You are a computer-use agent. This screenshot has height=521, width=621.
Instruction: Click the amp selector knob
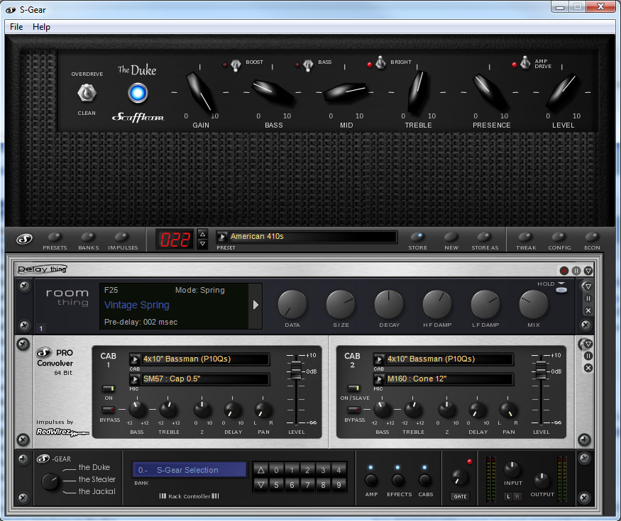(x=50, y=481)
